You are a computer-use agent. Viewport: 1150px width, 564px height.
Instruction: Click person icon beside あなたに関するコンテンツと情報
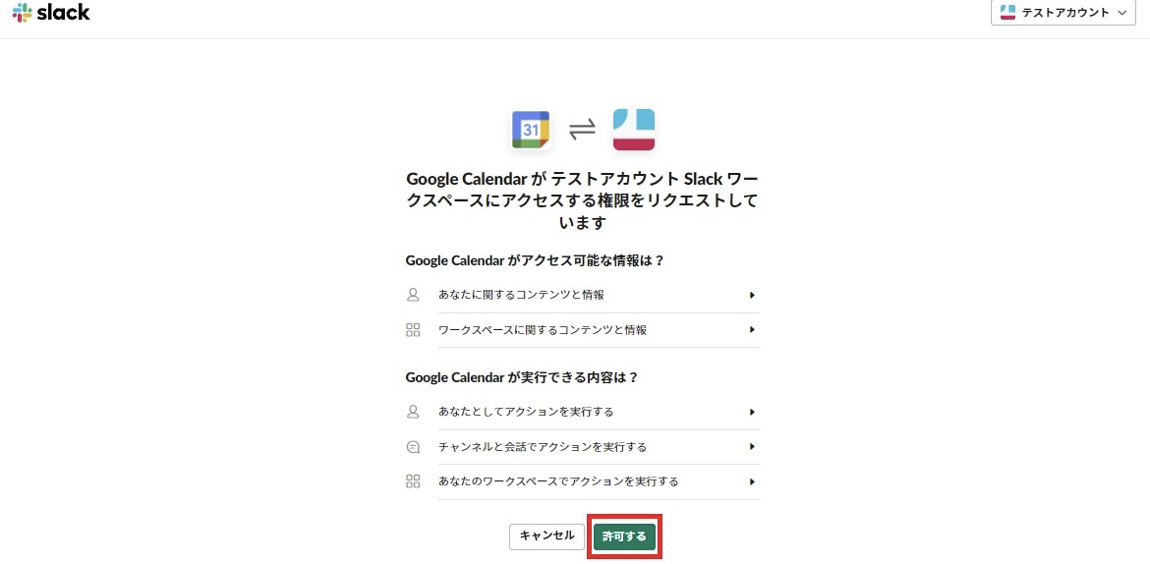pos(413,295)
